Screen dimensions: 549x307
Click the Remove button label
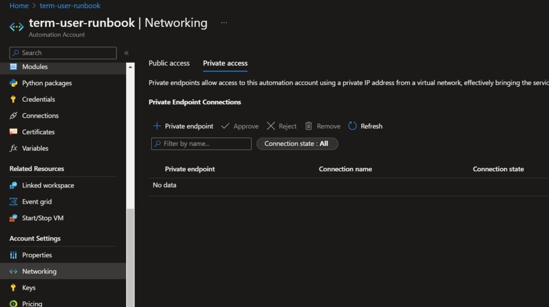(x=329, y=126)
